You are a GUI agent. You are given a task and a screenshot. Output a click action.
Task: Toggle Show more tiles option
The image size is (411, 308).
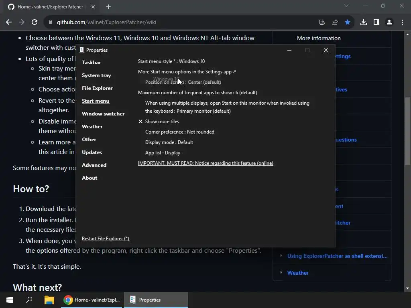click(x=159, y=122)
